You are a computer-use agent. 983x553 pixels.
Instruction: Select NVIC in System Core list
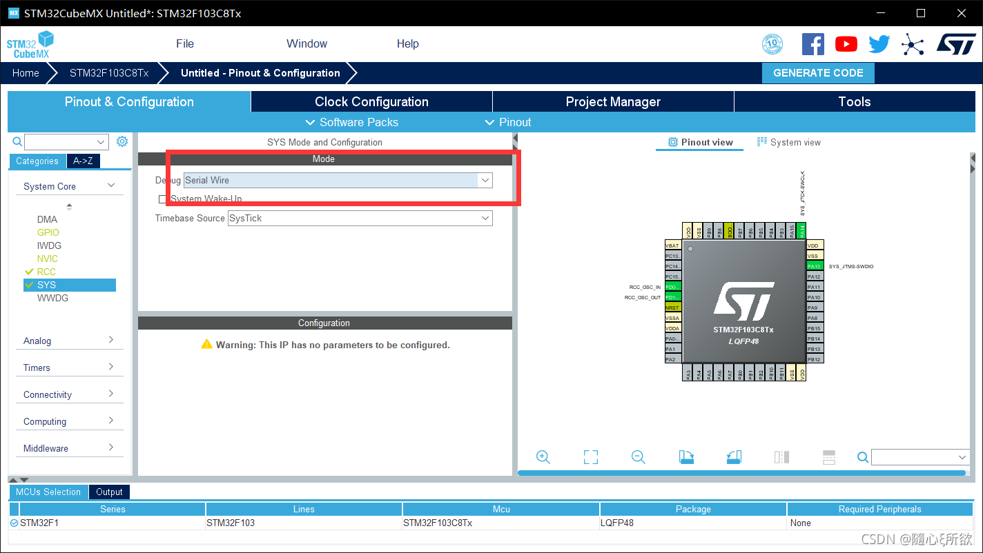tap(48, 259)
